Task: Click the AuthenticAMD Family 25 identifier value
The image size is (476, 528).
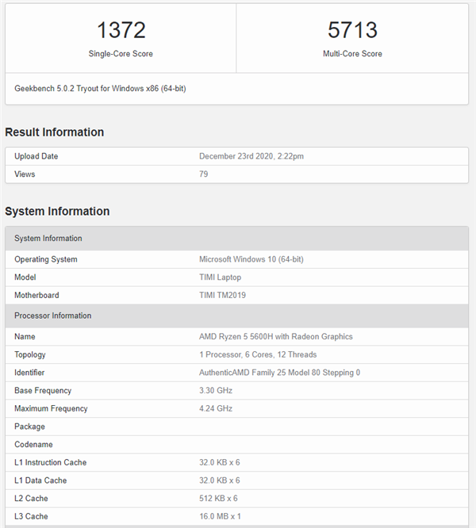Action: click(279, 373)
